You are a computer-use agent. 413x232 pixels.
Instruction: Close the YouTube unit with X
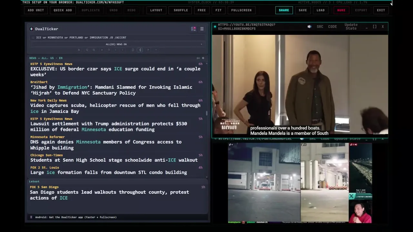click(383, 27)
